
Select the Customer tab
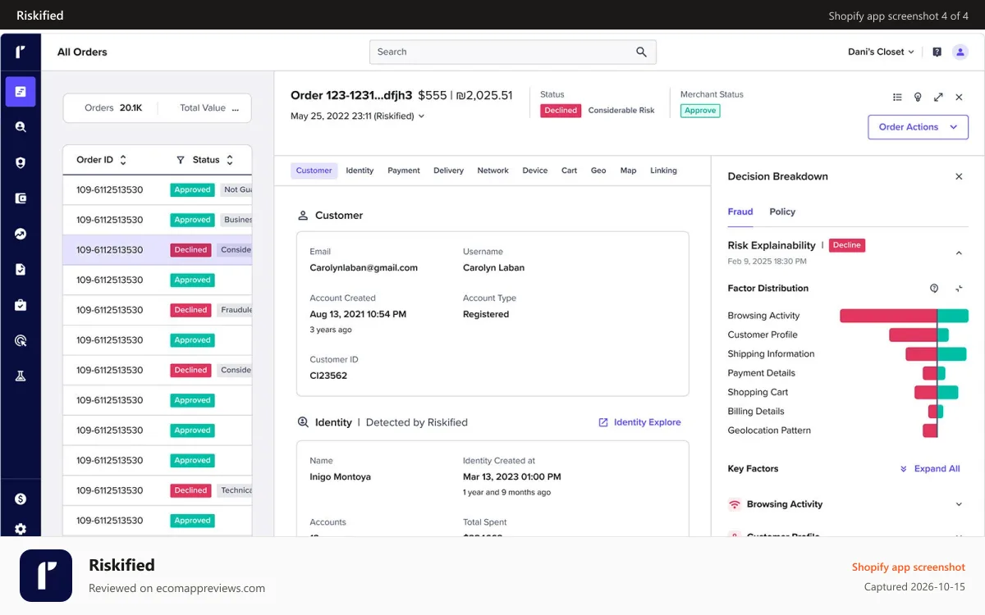314,171
